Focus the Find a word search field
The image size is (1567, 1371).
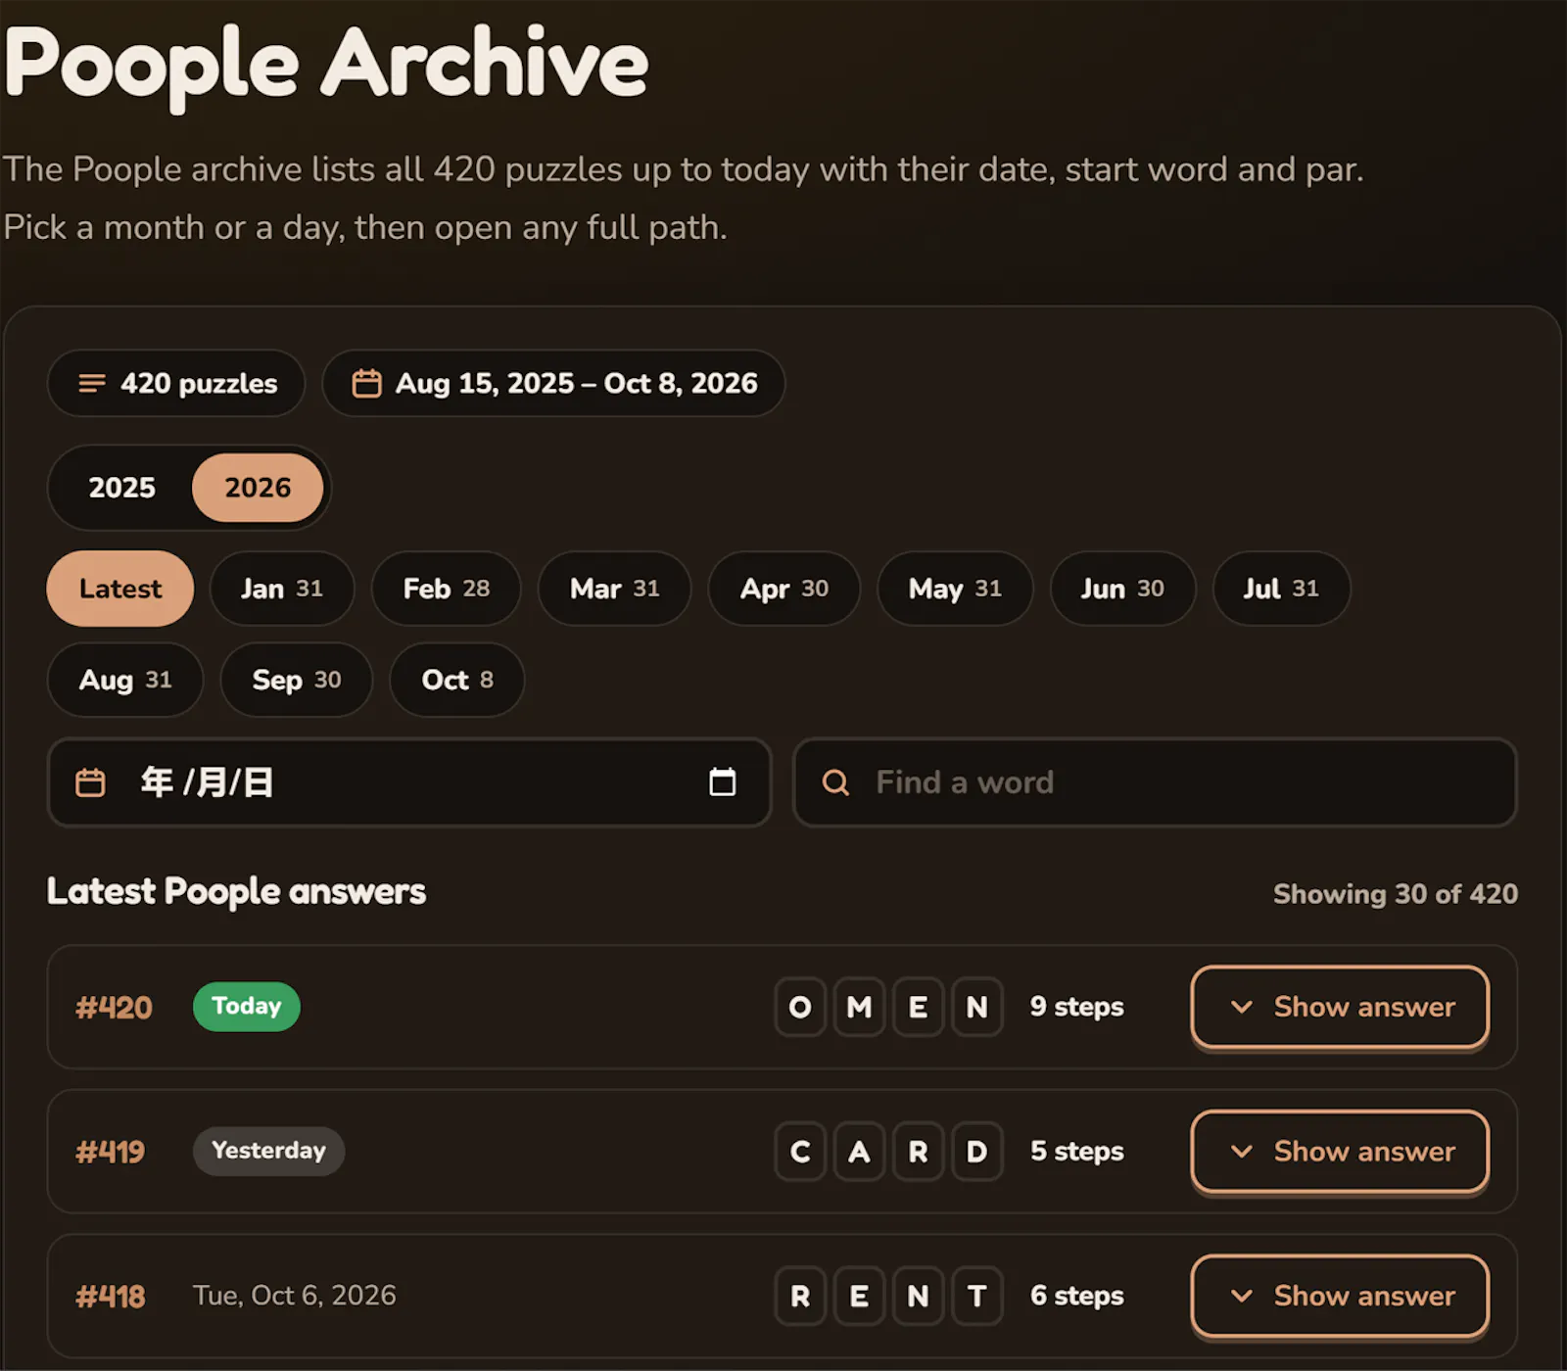click(x=1155, y=782)
